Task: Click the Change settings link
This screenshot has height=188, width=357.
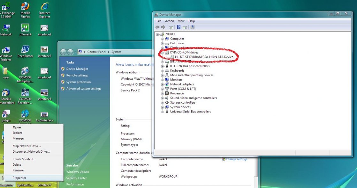Action: pyautogui.click(x=236, y=159)
